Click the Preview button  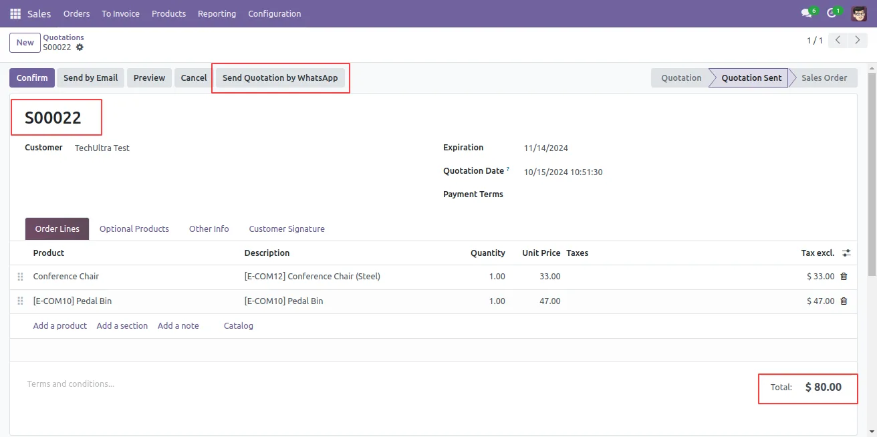pyautogui.click(x=149, y=78)
